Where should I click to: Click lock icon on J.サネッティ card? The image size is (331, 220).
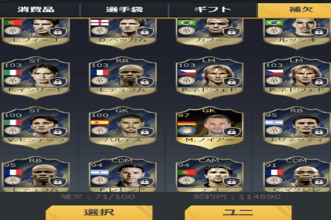pos(319,132)
